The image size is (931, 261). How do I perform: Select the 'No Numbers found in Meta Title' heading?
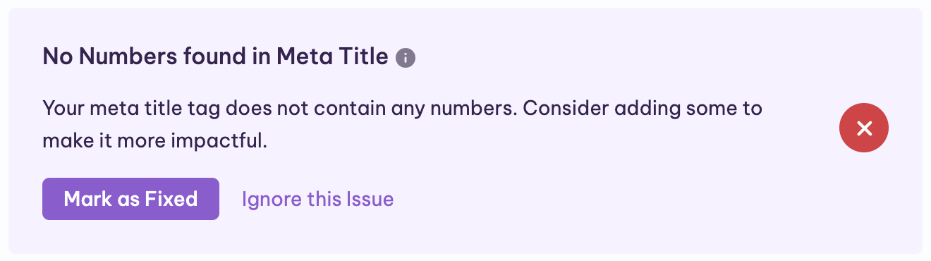(x=216, y=56)
